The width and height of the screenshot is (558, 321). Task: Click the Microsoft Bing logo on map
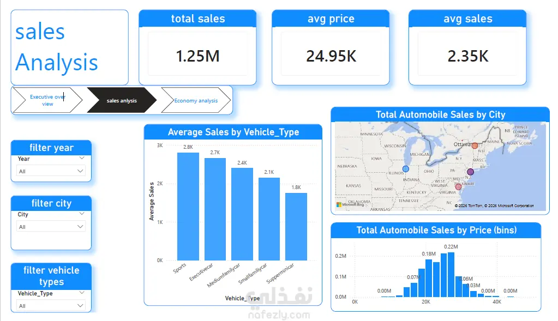[350, 204]
